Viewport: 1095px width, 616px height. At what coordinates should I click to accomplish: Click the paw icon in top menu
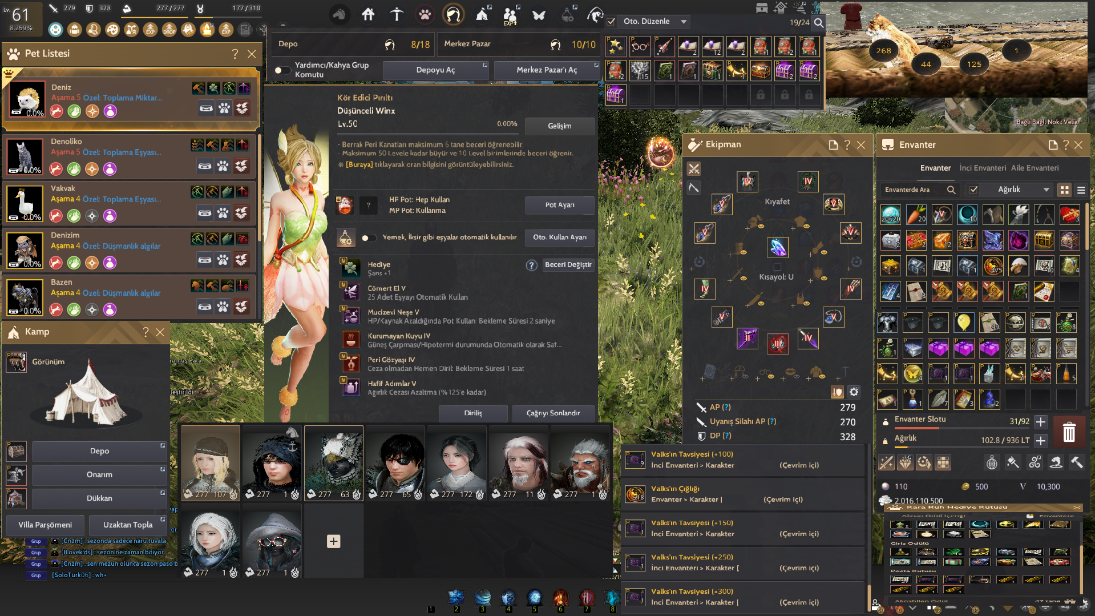point(425,15)
